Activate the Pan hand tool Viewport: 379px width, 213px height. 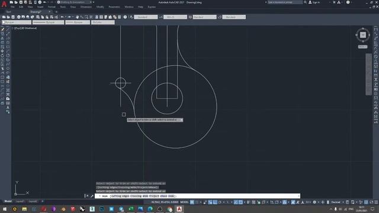(78, 17)
